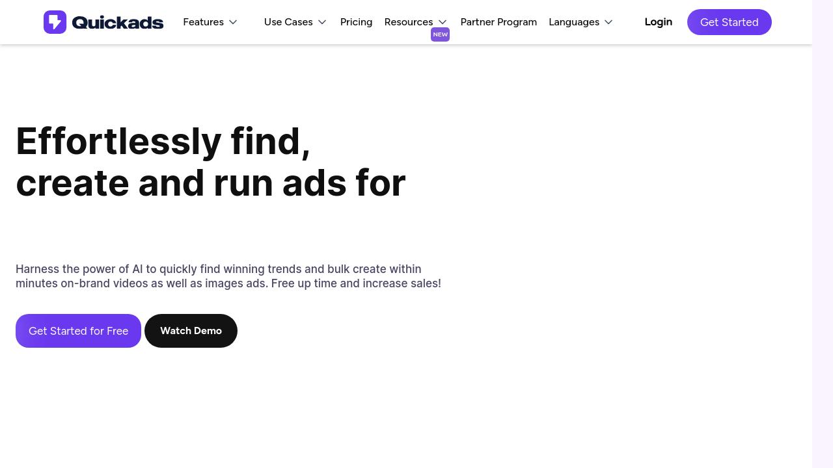Open the Features menu
Viewport: 833px width, 468px height.
coord(203,22)
